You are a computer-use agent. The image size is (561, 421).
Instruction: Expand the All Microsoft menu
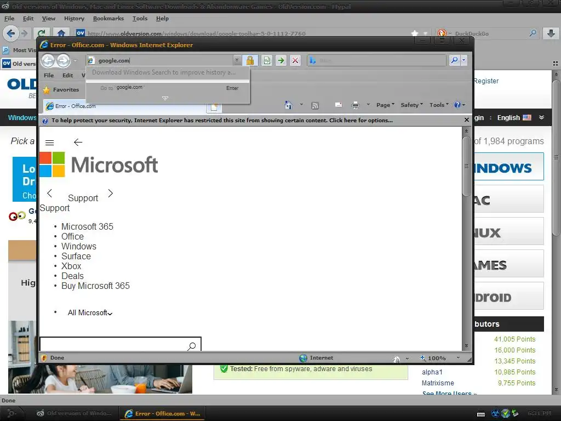point(90,313)
